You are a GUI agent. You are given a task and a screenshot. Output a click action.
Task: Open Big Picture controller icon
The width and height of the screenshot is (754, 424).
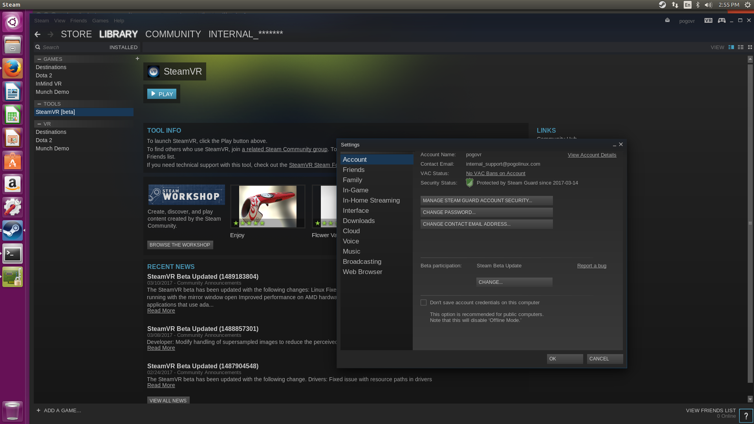click(722, 20)
